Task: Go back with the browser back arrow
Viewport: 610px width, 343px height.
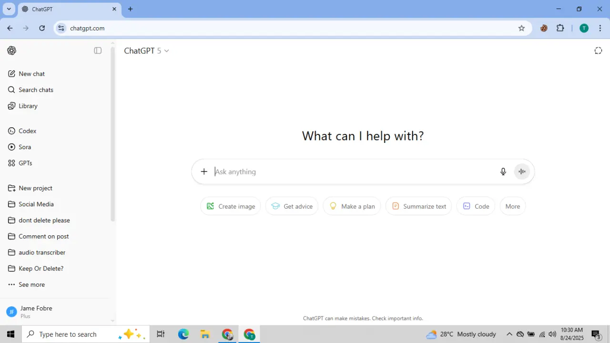Action: tap(10, 28)
